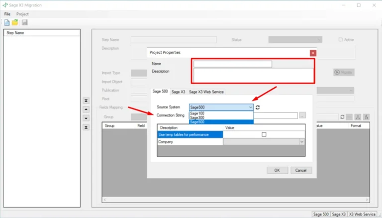Click the Group column header
The height and width of the screenshot is (218, 382).
(118, 125)
